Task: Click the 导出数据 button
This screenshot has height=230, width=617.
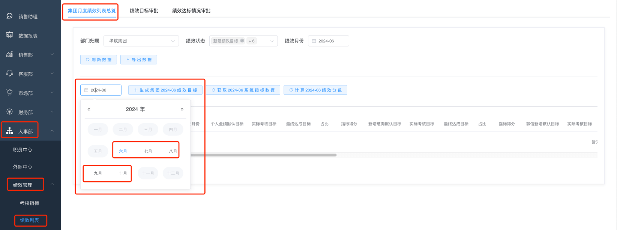Action: [x=139, y=60]
